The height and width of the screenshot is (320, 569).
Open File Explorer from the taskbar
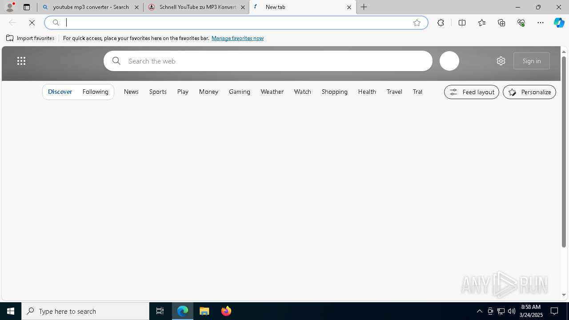click(x=204, y=311)
